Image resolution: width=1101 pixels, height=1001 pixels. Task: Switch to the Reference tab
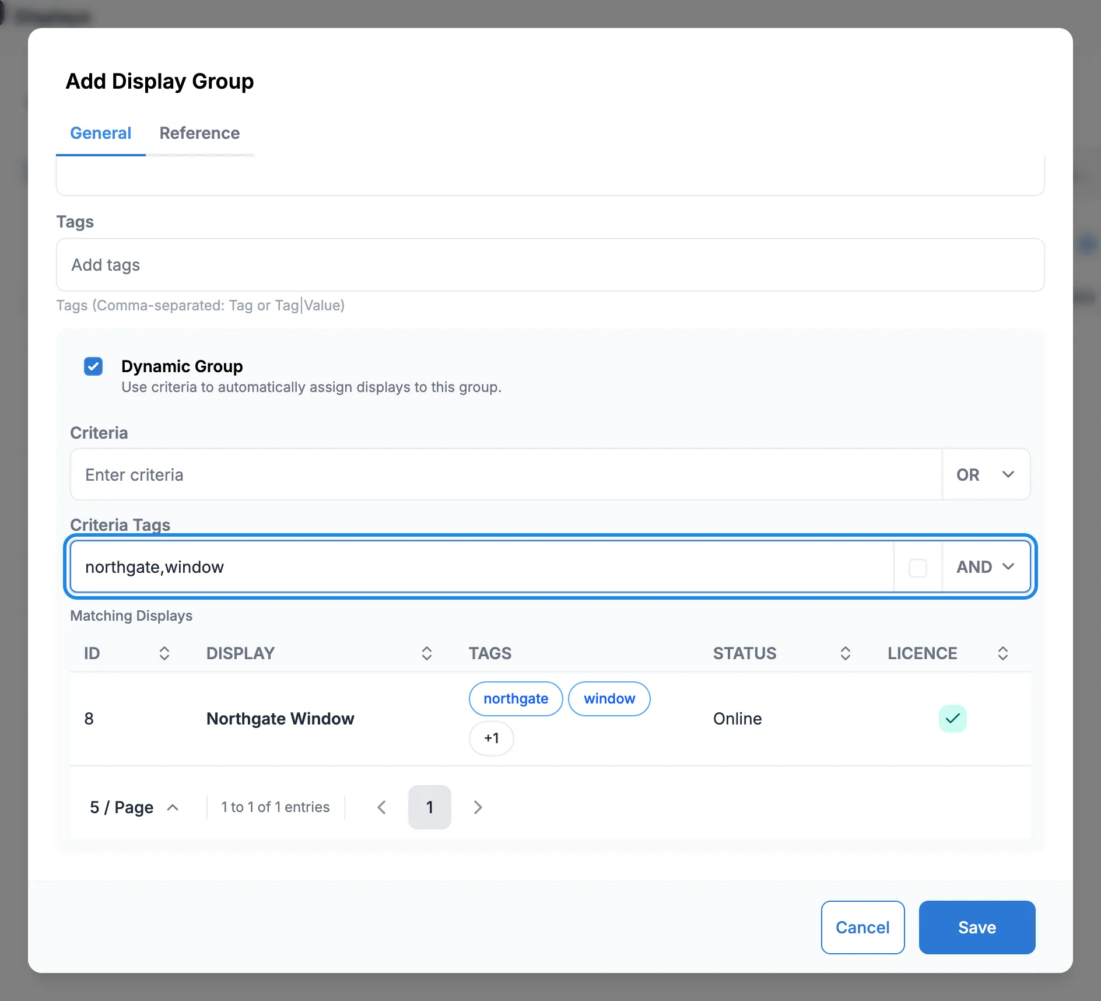pos(200,134)
